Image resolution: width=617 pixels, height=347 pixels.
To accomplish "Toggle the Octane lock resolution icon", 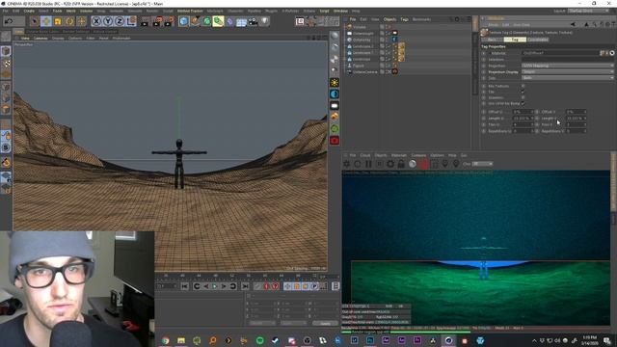I will 401,164.
